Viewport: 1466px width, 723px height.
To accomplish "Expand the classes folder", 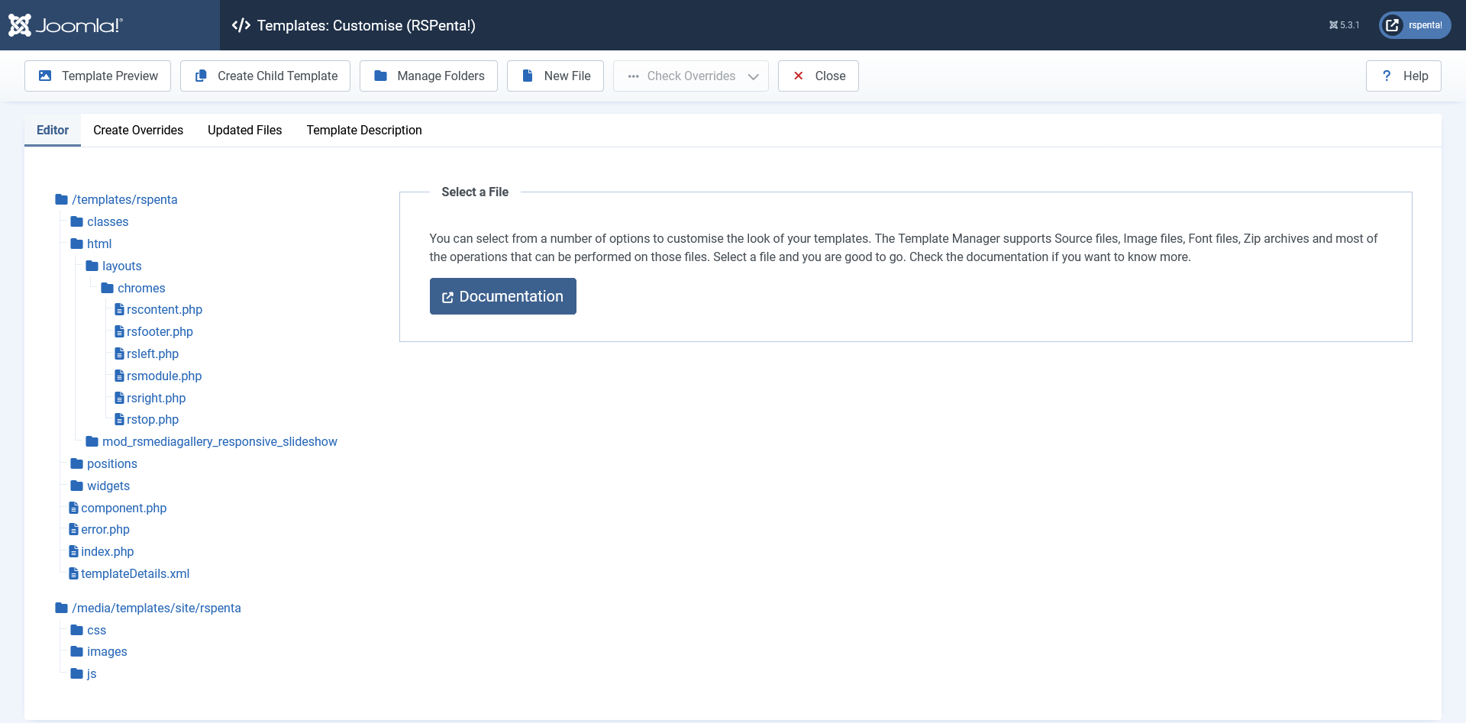I will 107,221.
